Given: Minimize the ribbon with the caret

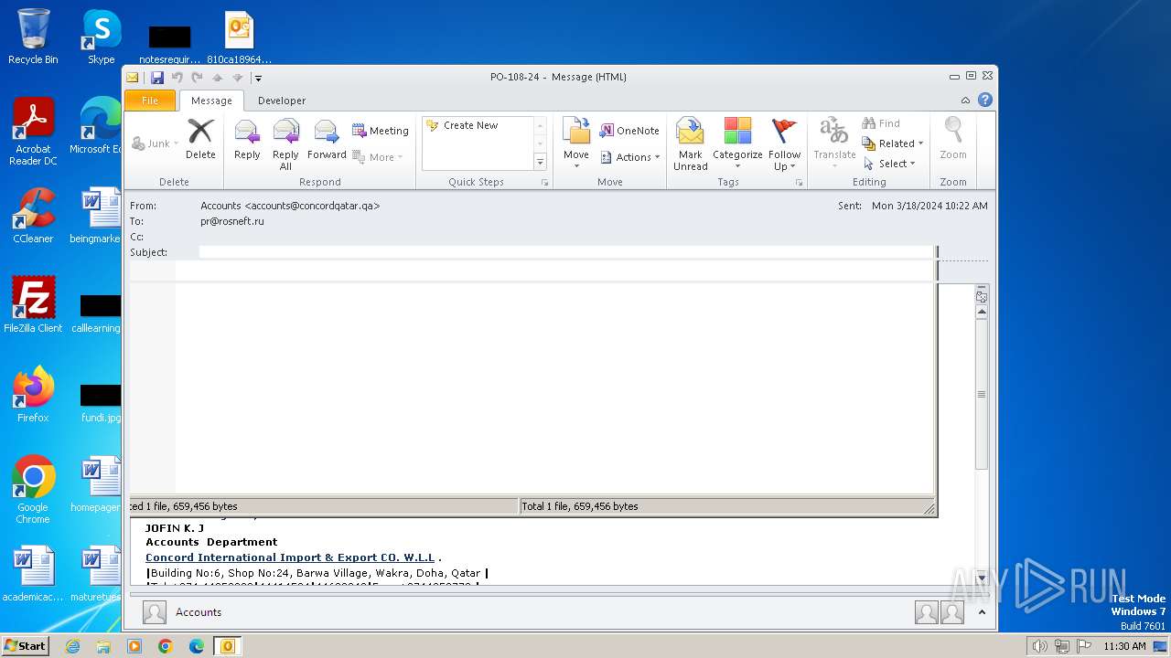Looking at the screenshot, I should tap(965, 101).
